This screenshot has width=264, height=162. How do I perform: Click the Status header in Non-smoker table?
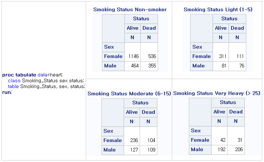(x=141, y=19)
